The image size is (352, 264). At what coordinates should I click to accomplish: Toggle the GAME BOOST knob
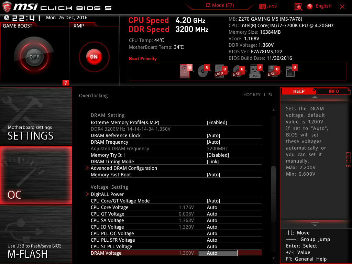34,57
